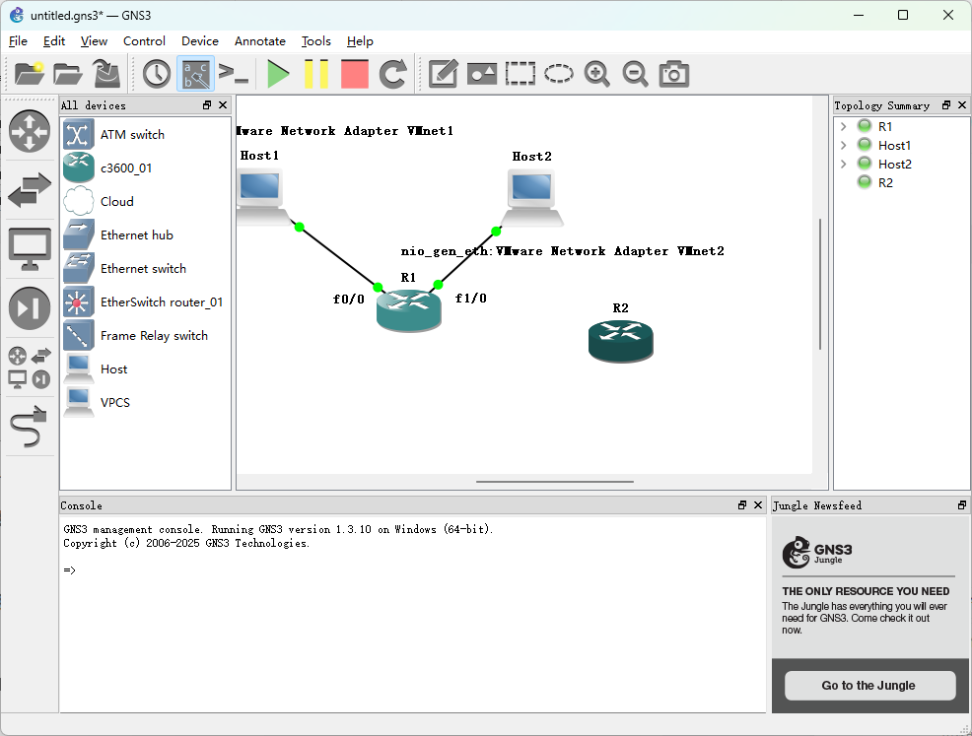Select Ethernet switch from device list
The height and width of the screenshot is (736, 972).
click(x=146, y=268)
